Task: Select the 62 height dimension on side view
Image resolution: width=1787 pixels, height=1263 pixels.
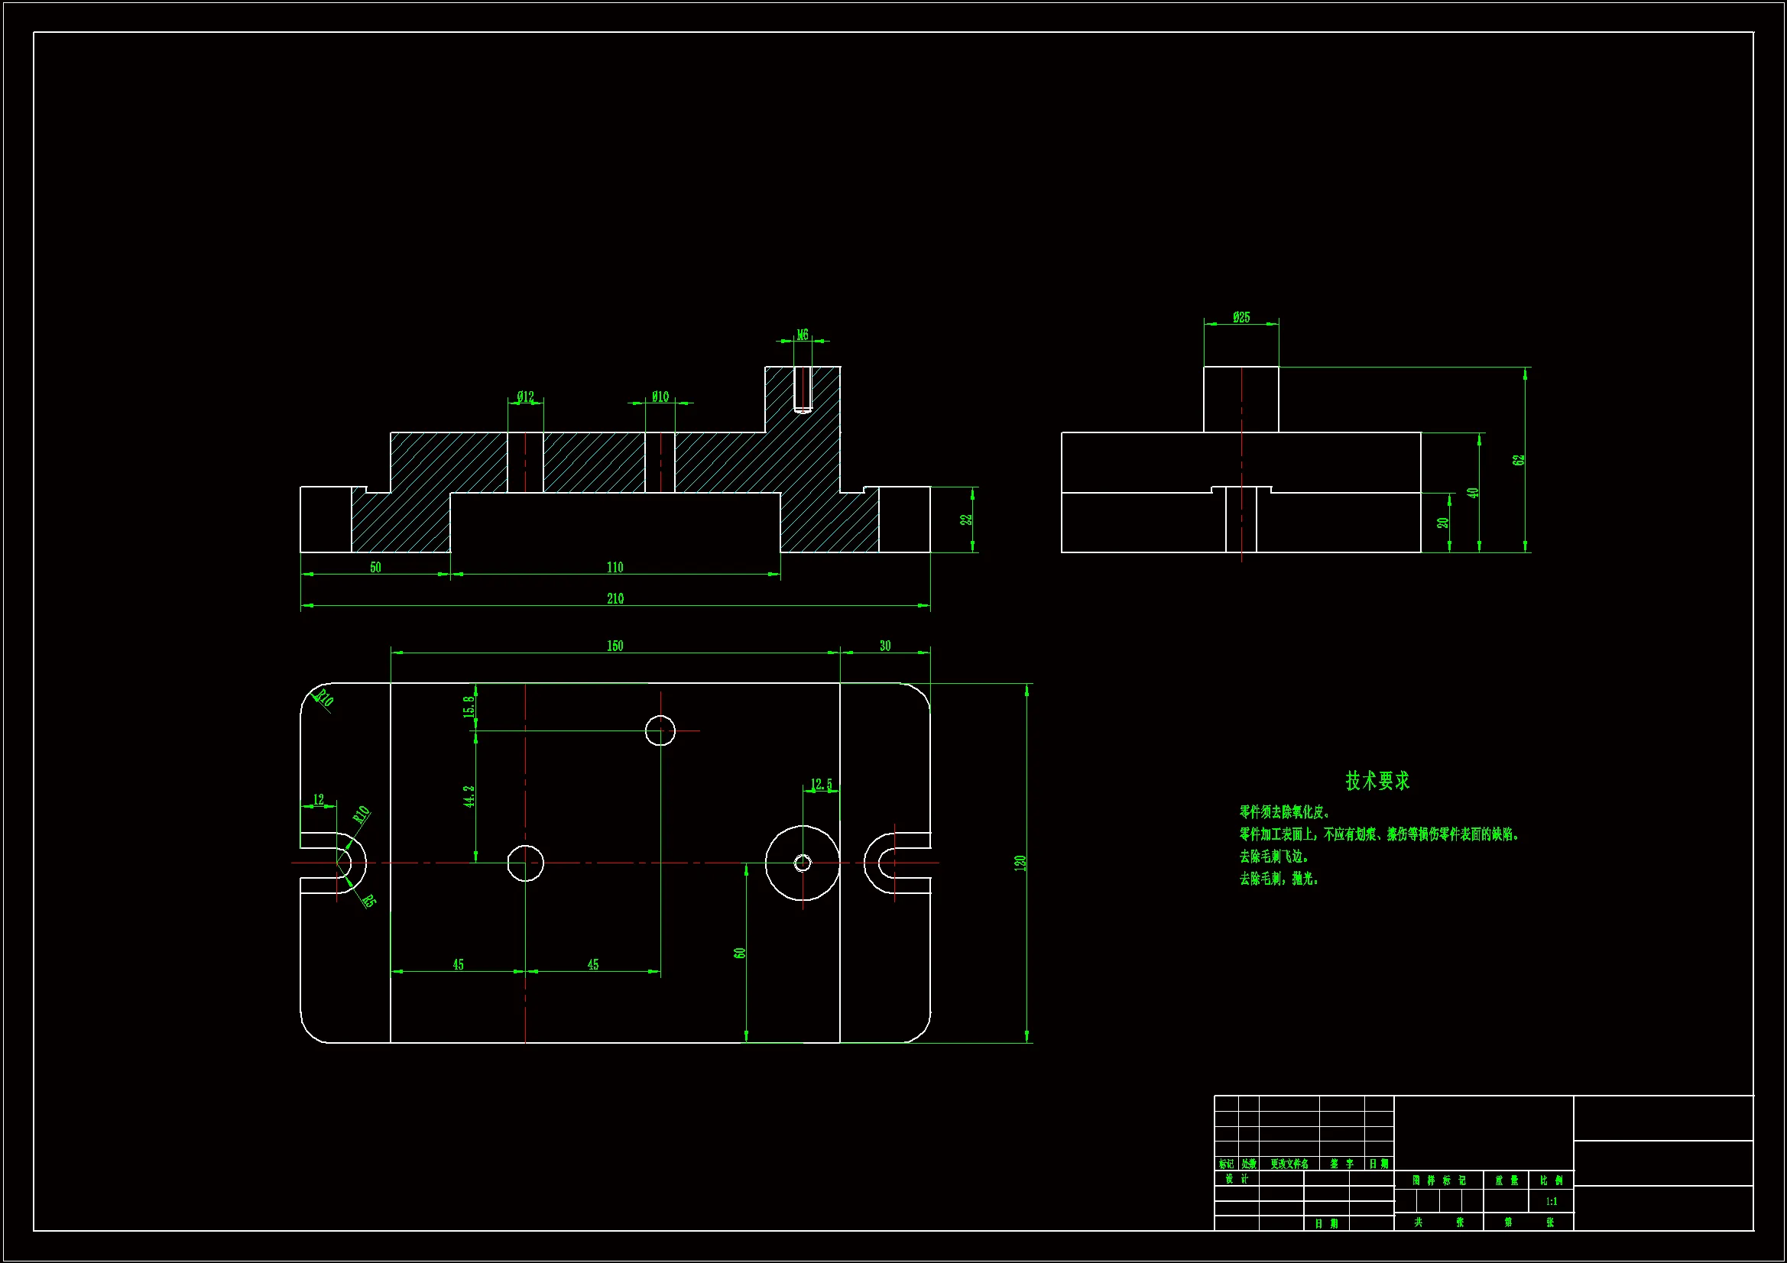Action: coord(1519,460)
